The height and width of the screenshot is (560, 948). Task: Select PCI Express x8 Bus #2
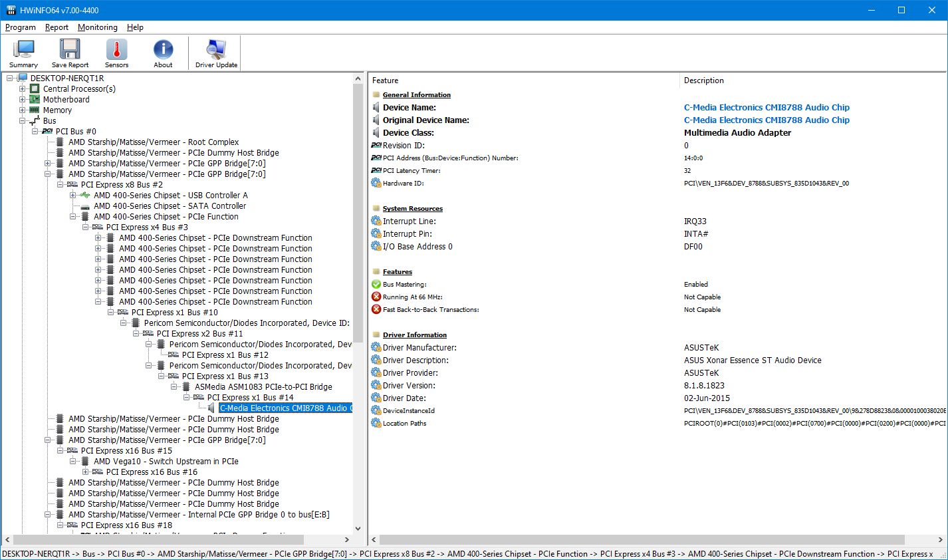click(122, 185)
